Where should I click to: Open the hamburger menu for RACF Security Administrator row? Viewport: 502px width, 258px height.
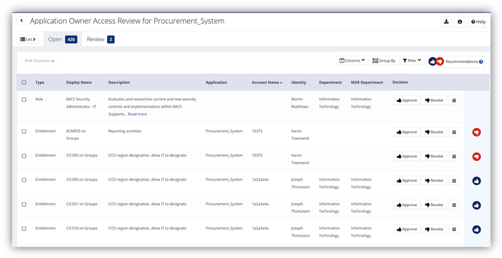coord(454,100)
